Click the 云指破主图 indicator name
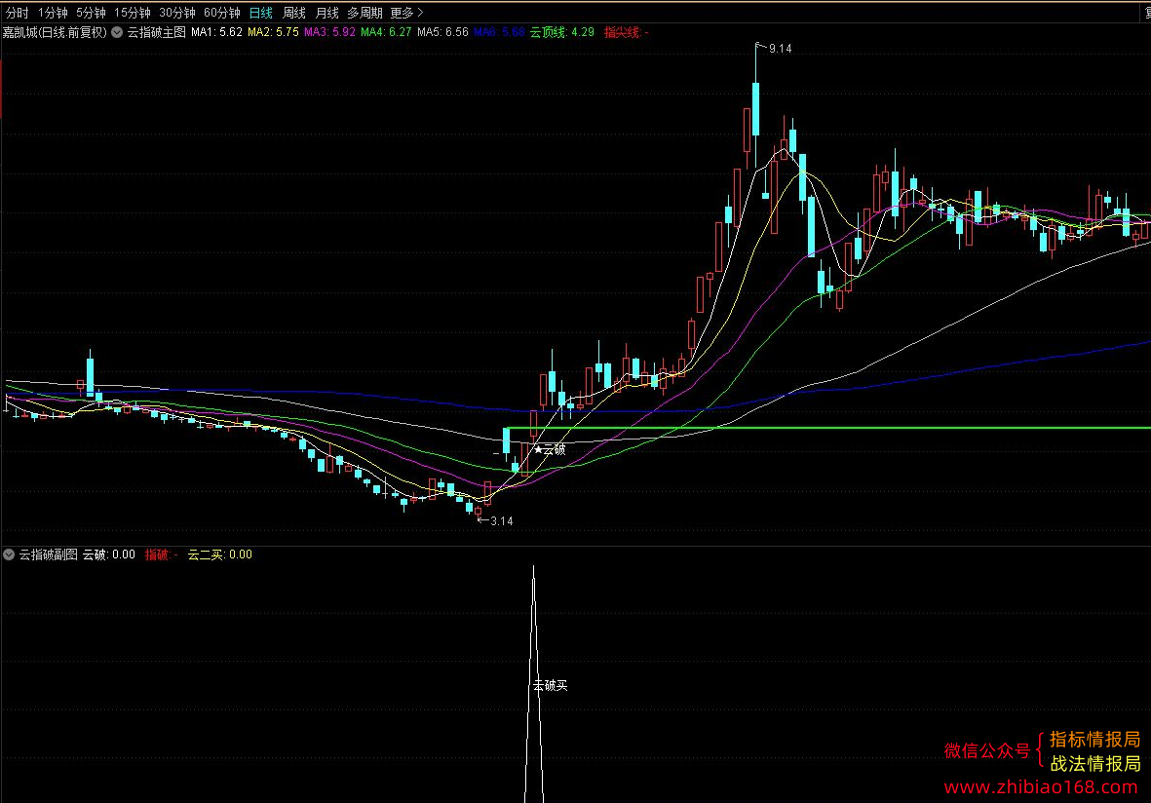 pos(156,32)
